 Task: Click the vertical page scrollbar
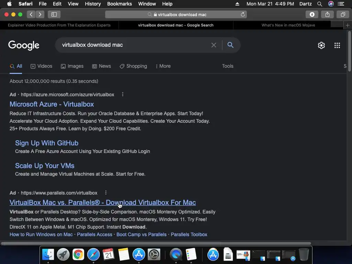(349, 52)
